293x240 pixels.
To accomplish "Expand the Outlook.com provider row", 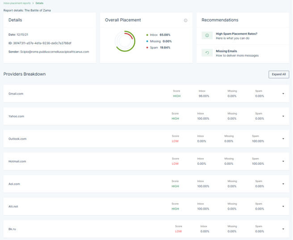I will tap(283, 139).
